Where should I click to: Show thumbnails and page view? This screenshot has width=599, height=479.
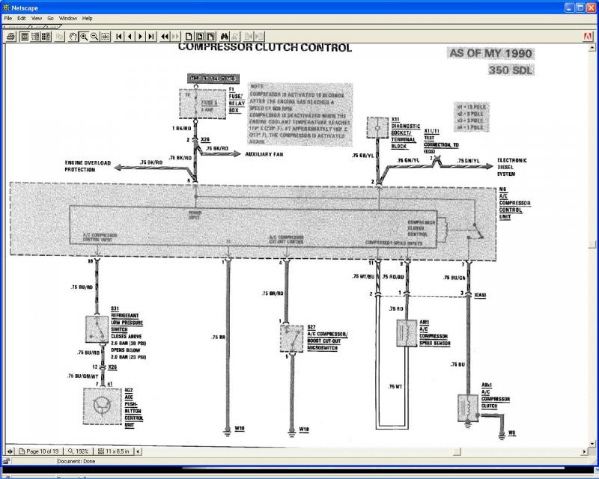pos(46,37)
